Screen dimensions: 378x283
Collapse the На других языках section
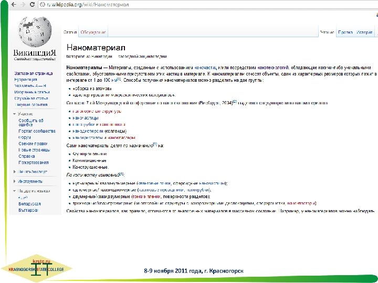tap(31, 191)
